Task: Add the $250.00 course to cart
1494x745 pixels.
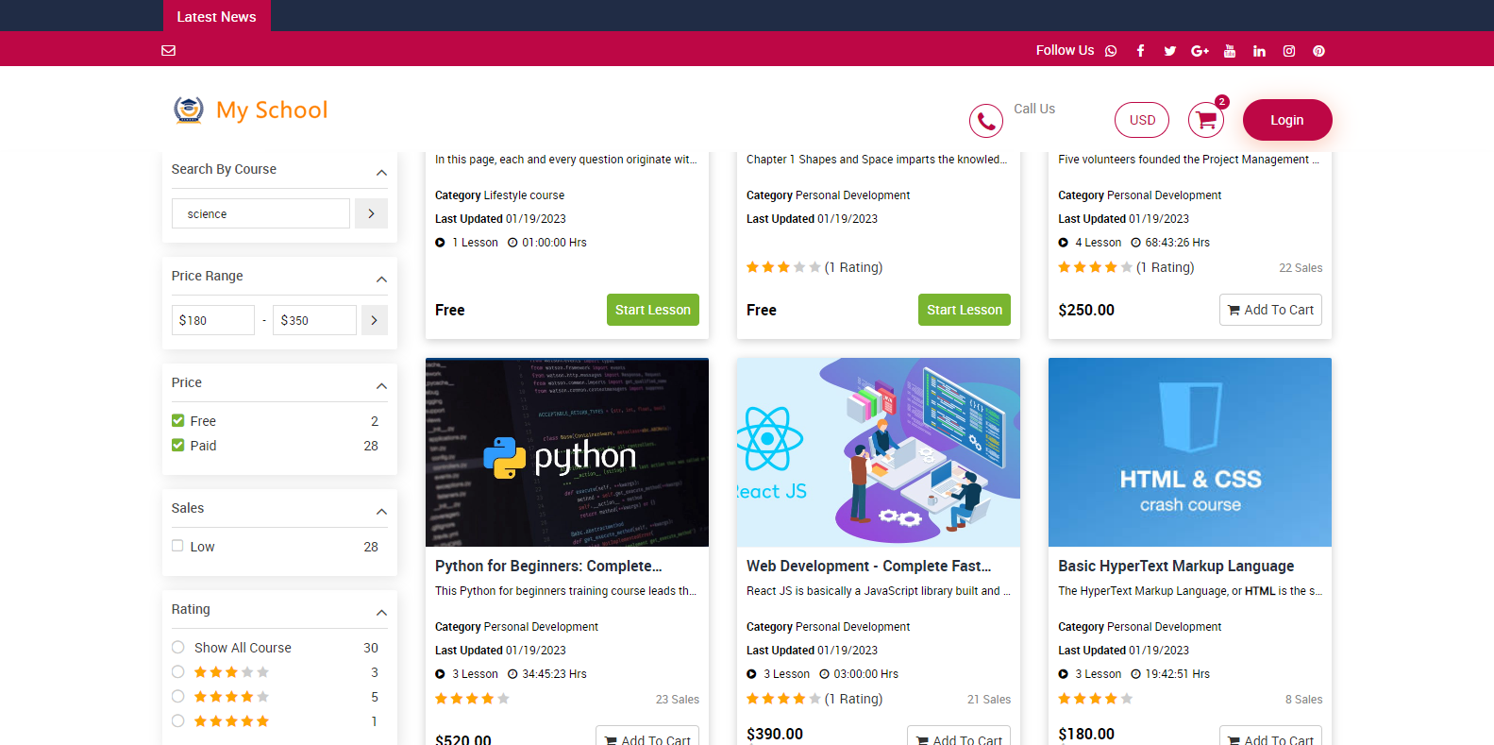Action: tap(1269, 310)
